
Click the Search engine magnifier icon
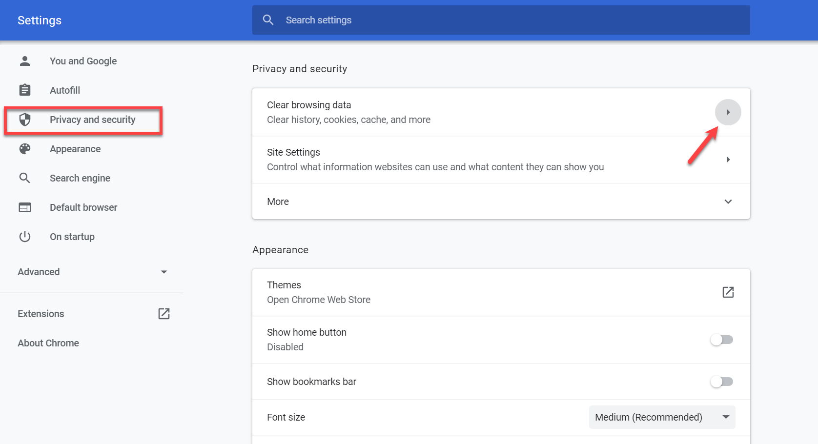coord(25,178)
